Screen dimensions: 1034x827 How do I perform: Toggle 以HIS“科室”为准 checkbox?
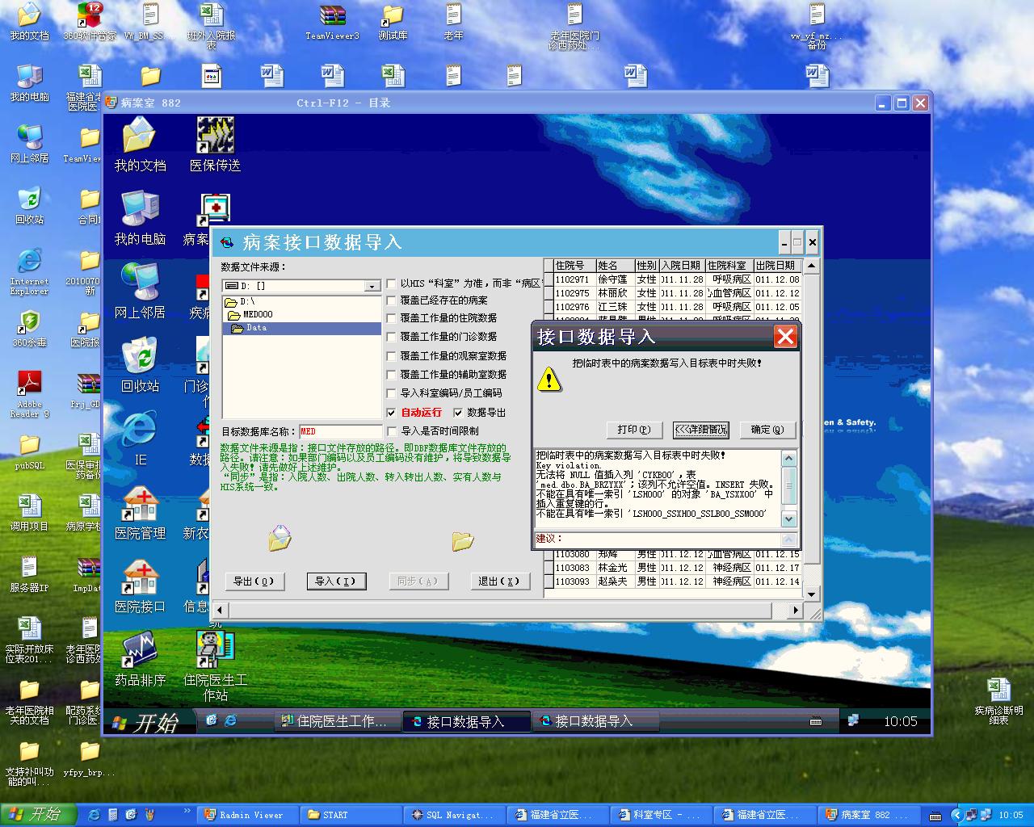392,283
